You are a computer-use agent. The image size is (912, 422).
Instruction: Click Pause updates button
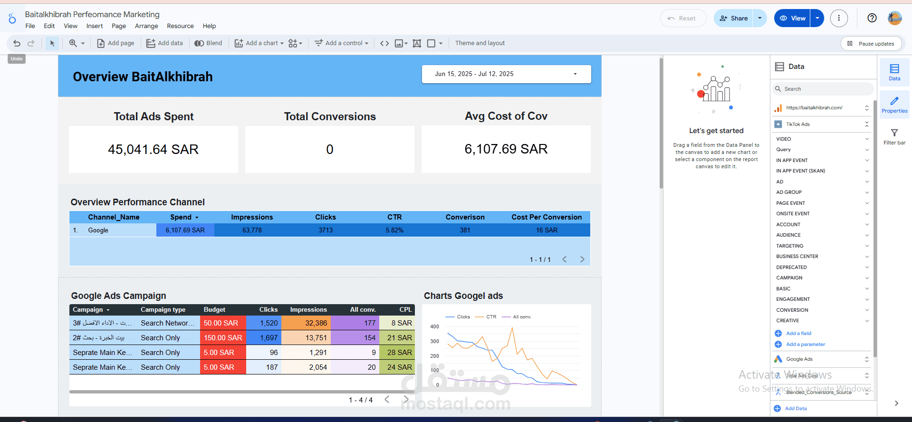click(x=871, y=43)
